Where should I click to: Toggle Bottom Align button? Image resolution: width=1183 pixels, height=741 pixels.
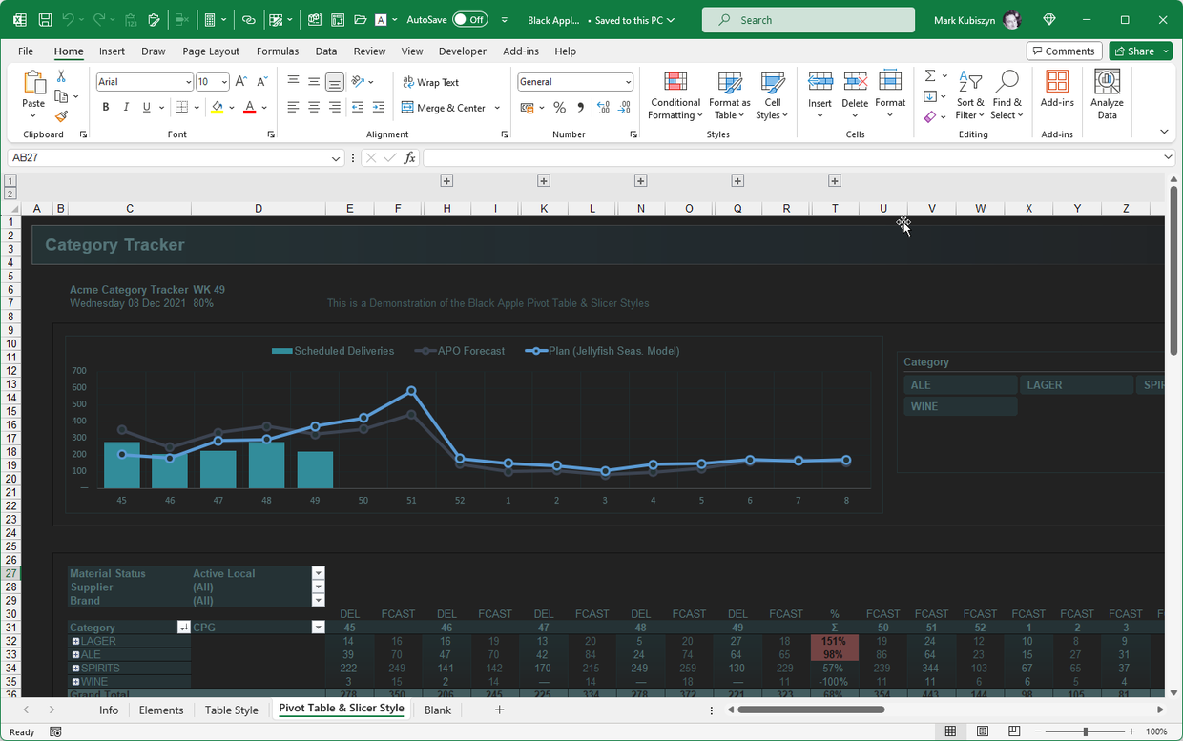point(335,82)
